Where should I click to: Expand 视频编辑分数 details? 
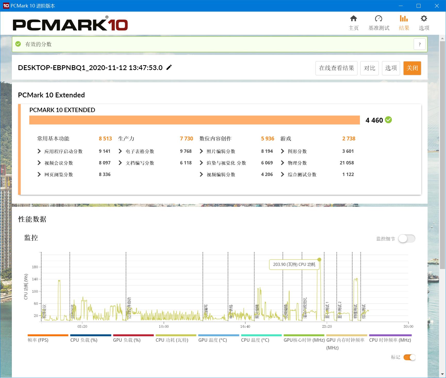pyautogui.click(x=201, y=174)
